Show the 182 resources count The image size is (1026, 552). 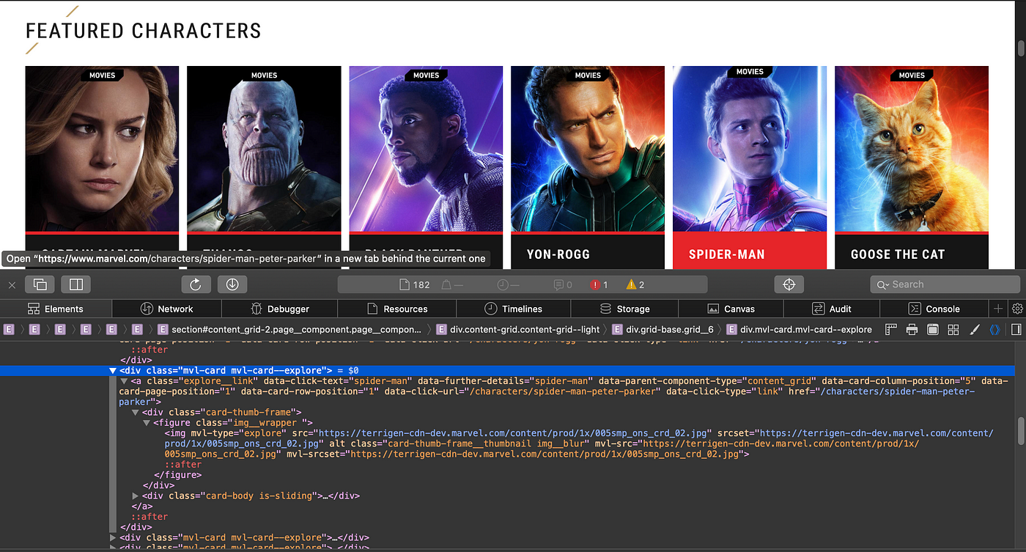click(414, 284)
